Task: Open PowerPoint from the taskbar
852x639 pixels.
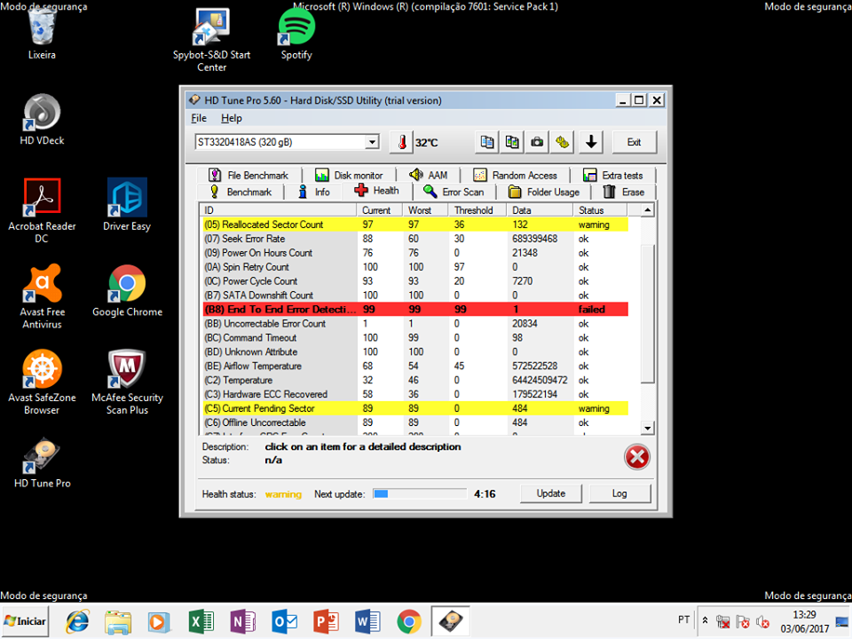Action: click(326, 621)
